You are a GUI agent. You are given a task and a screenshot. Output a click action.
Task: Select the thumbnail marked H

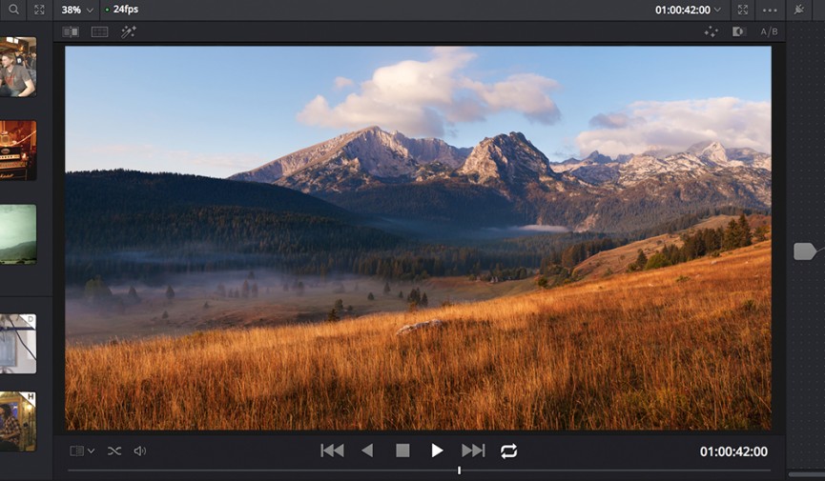click(x=18, y=422)
